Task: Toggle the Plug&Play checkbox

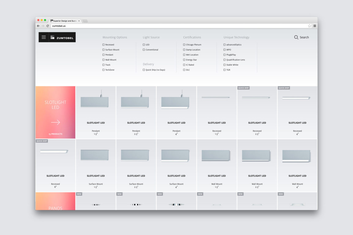Action: click(x=224, y=55)
